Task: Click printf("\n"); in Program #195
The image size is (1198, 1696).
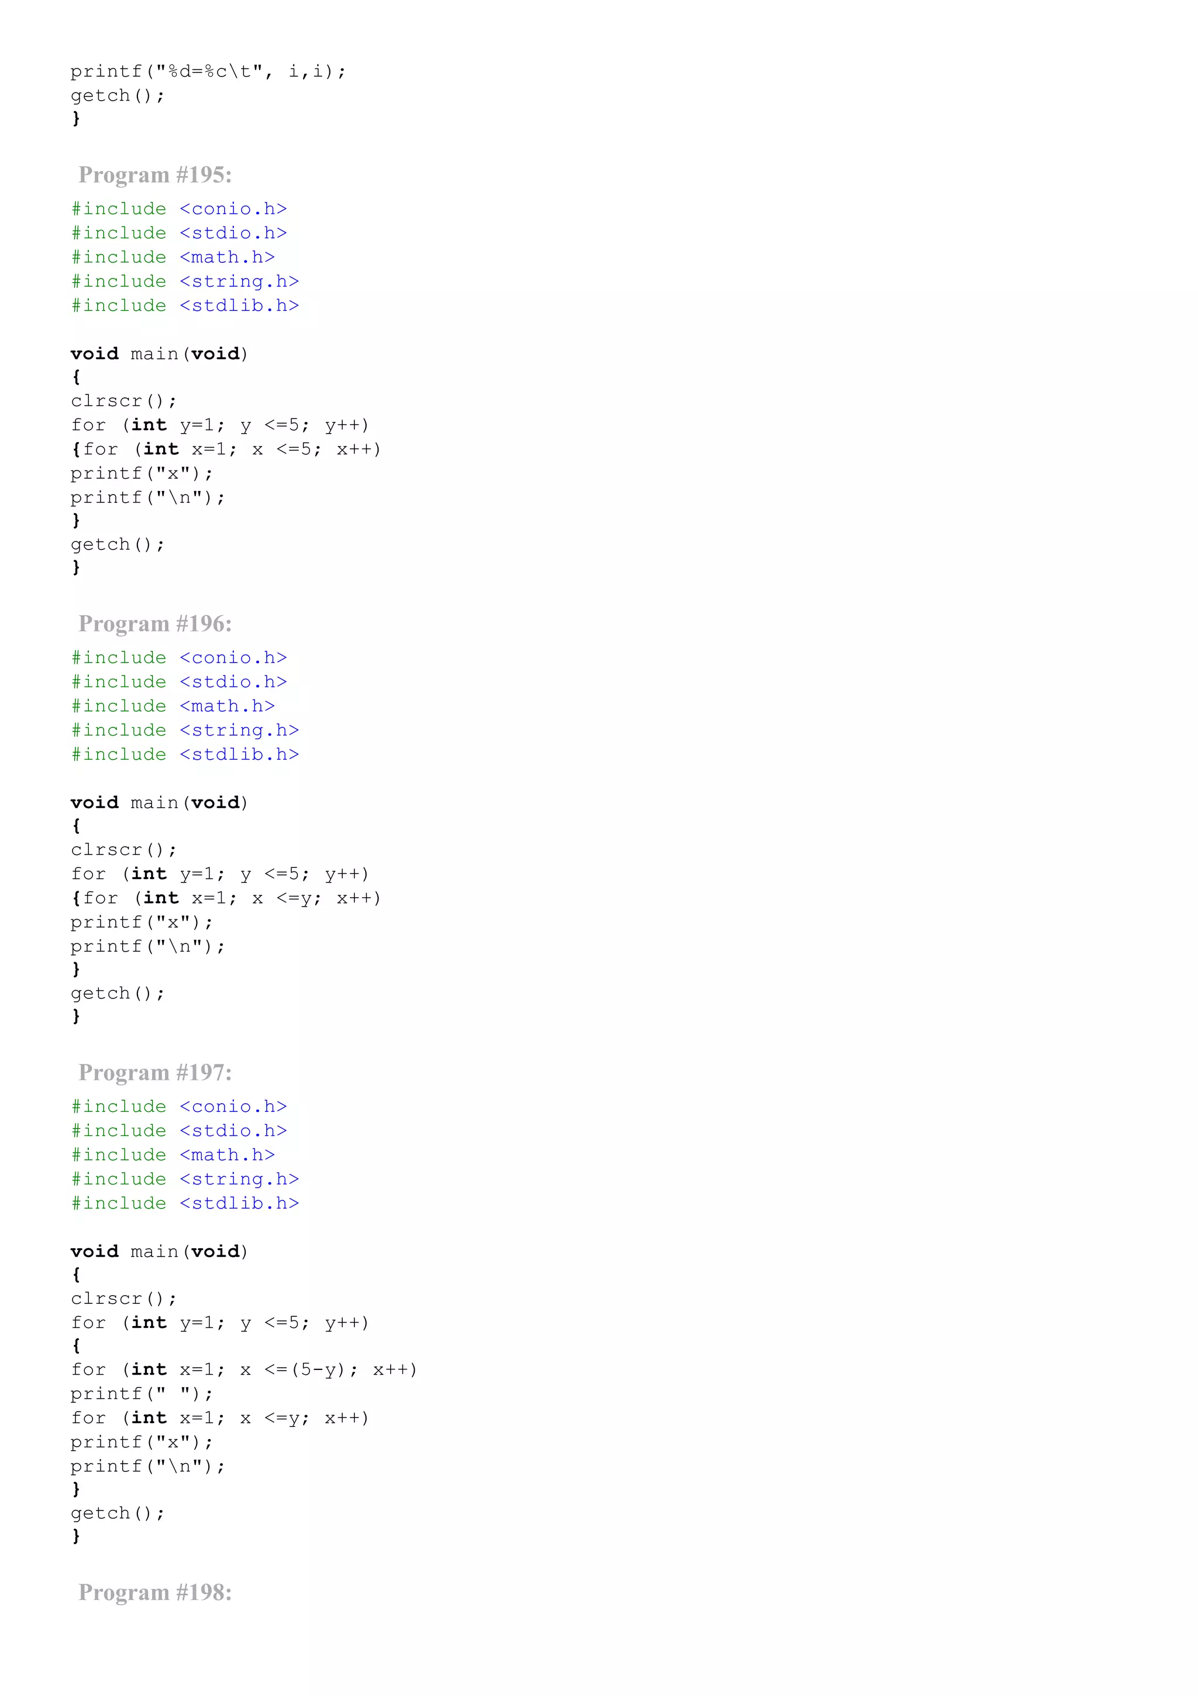Action: (147, 498)
